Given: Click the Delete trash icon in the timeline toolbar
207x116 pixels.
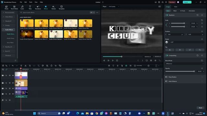Looking at the screenshot, I should coord(21,66).
